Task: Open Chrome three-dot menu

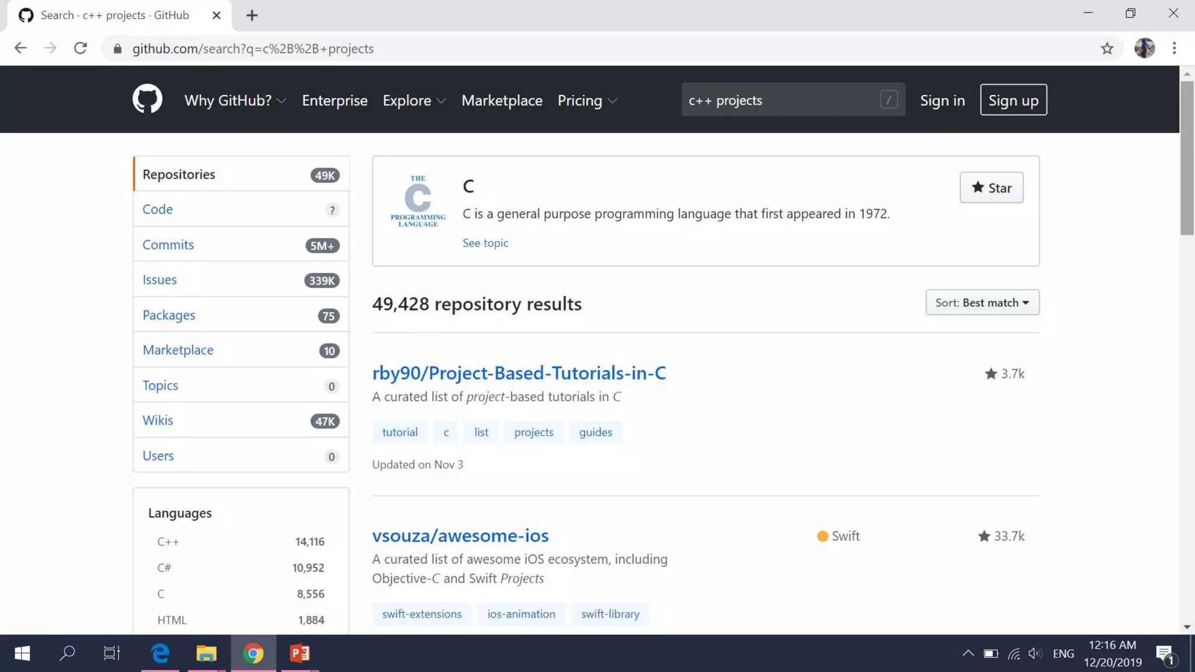Action: pyautogui.click(x=1174, y=48)
